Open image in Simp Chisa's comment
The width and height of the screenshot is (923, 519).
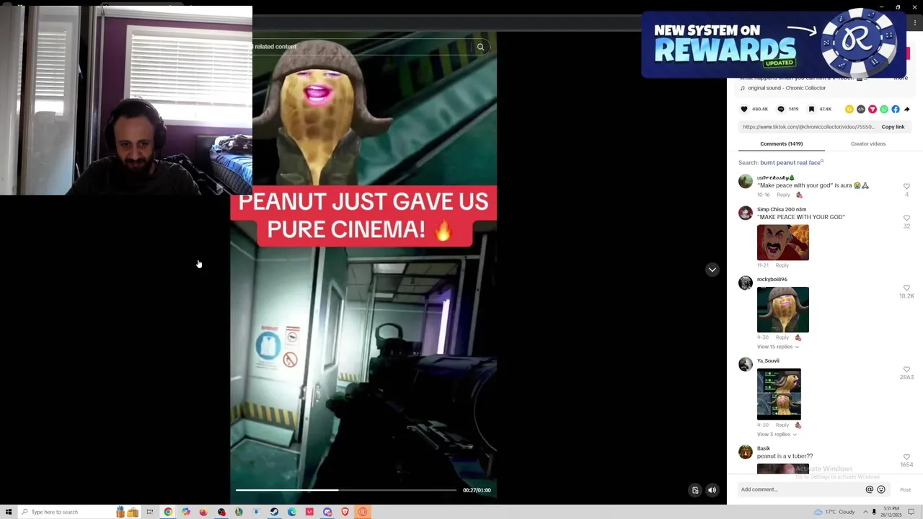(783, 242)
